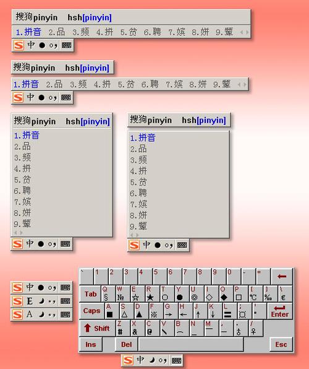The image size is (309, 369).
Task: Click the Tab key on the soft keyboard
Action: (90, 293)
